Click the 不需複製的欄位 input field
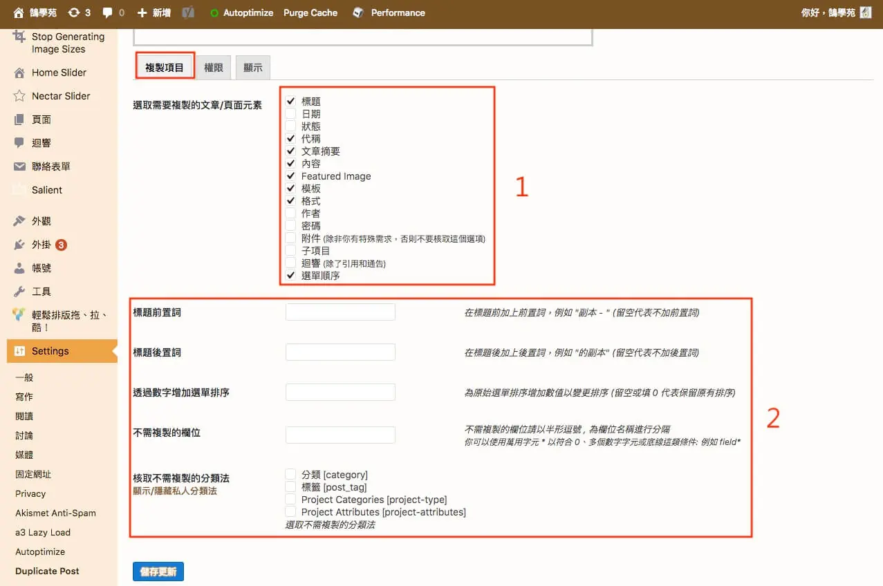This screenshot has width=883, height=586. [x=340, y=435]
